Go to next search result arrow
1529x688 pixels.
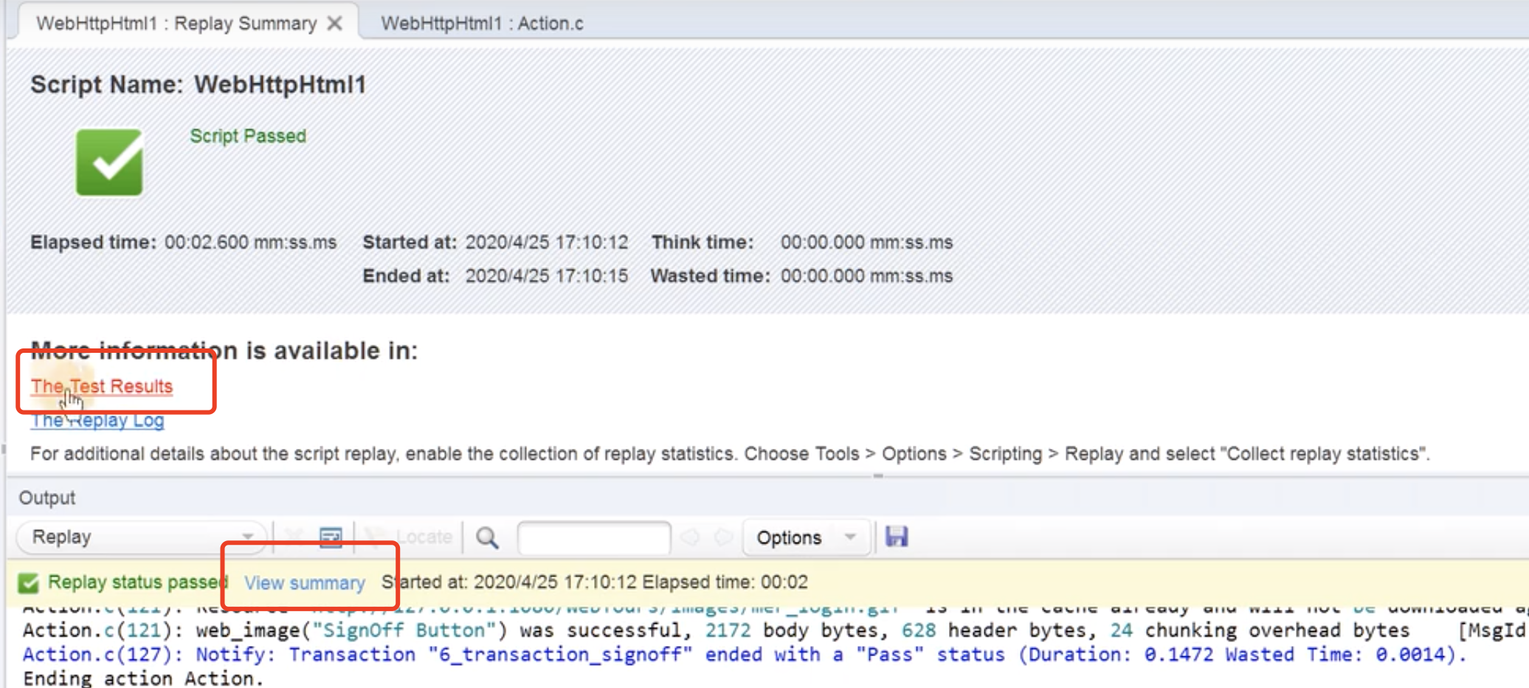723,537
